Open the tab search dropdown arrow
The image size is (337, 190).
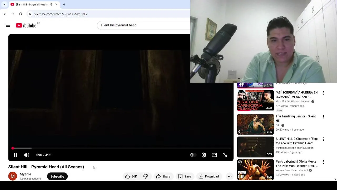point(4,4)
